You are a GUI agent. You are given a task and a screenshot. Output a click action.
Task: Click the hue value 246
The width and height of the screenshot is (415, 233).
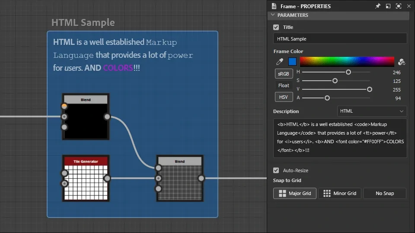(x=396, y=72)
